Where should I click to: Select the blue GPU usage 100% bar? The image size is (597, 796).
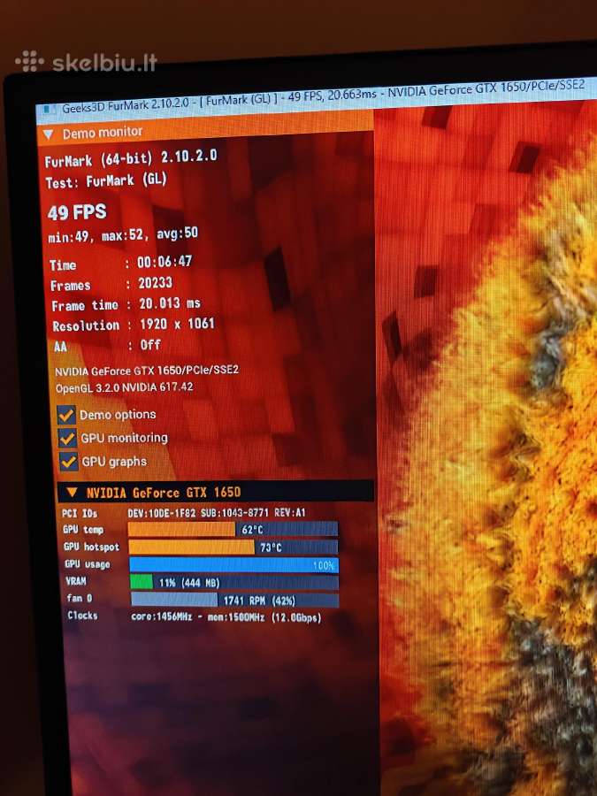[234, 564]
